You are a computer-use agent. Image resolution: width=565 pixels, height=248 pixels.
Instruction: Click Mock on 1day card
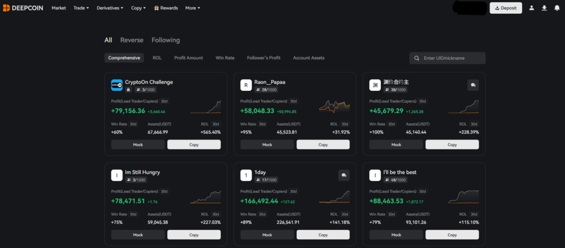(268, 235)
